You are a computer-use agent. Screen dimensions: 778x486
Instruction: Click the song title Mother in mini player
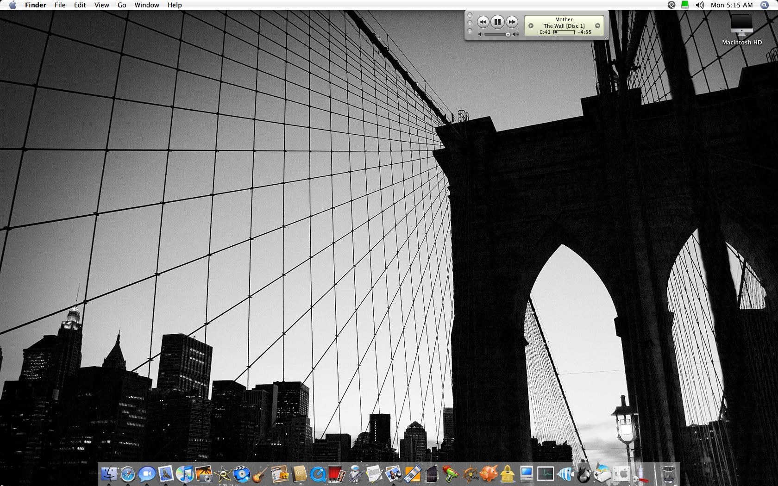(564, 19)
